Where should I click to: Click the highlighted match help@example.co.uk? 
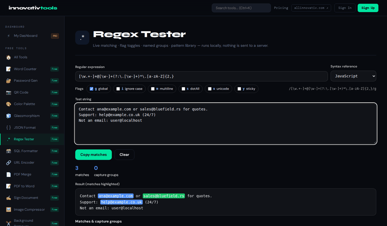point(121,202)
